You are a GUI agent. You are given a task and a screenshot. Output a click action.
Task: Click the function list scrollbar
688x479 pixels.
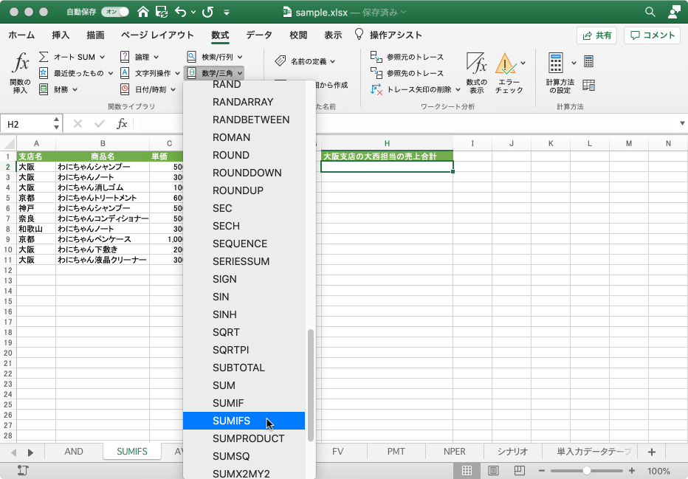click(311, 385)
